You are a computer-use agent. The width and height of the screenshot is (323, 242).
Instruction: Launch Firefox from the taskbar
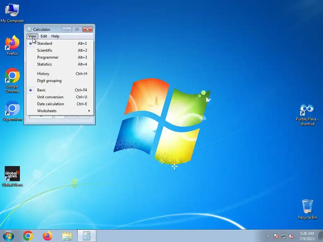(x=47, y=236)
